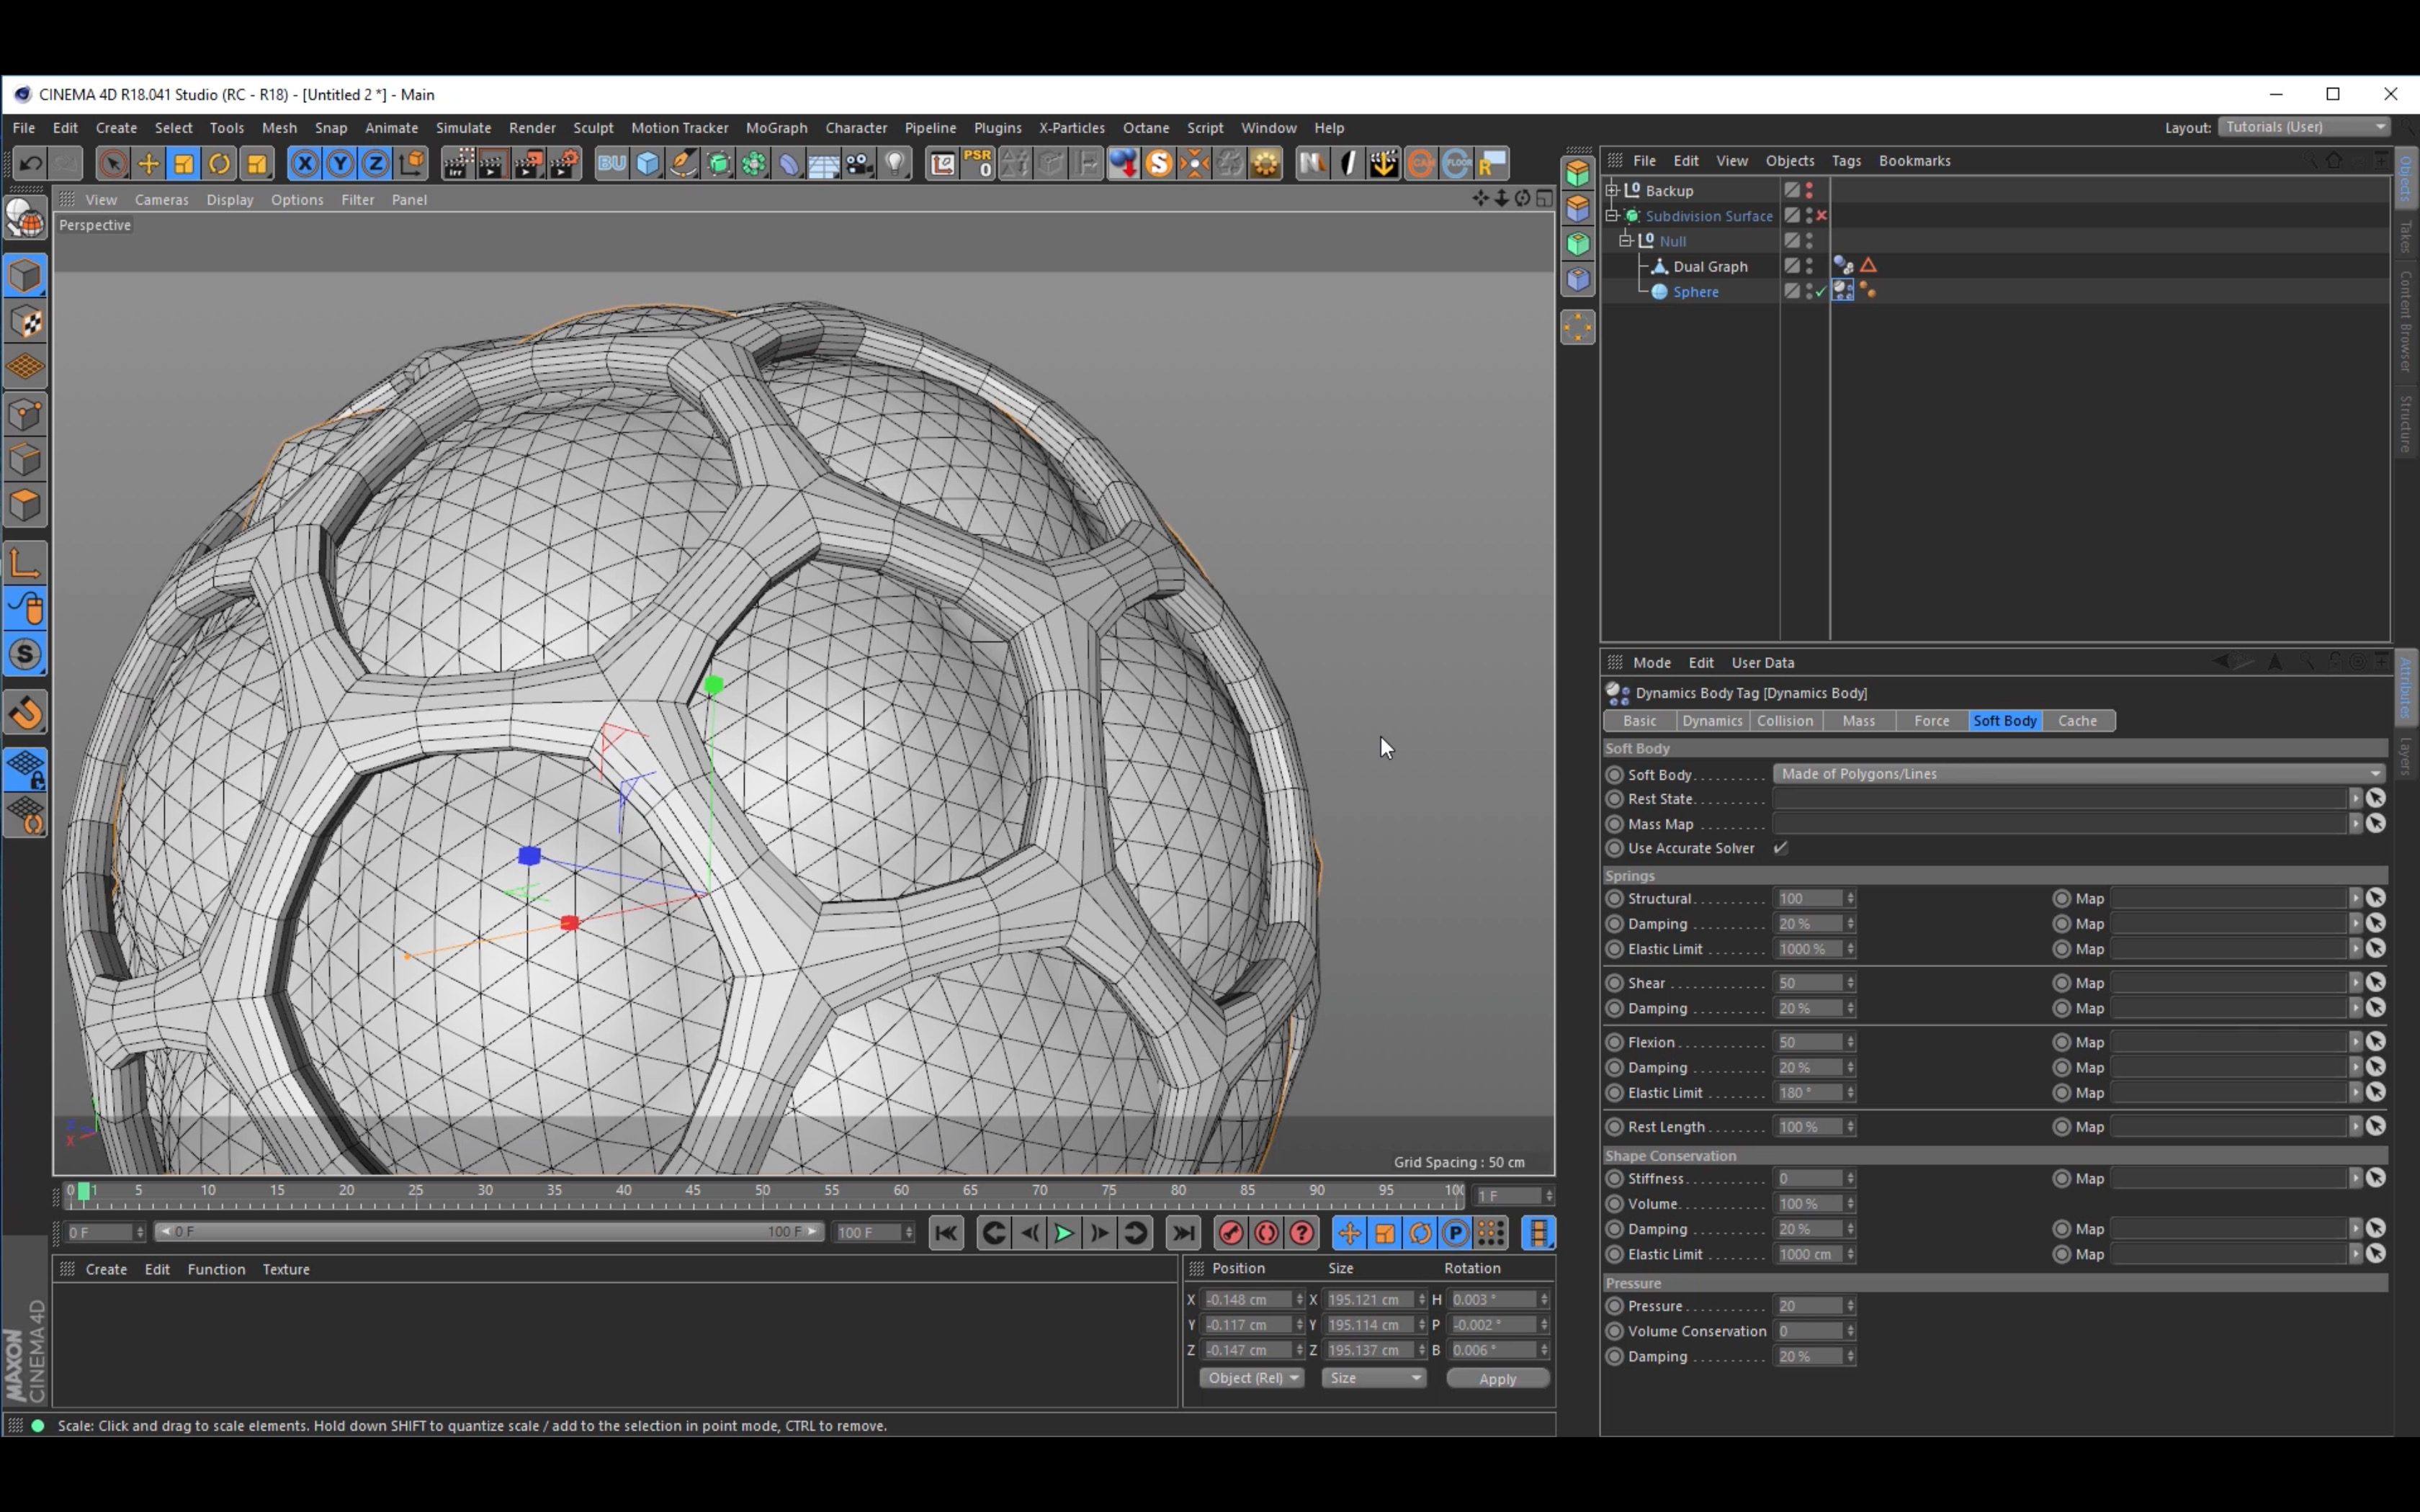Uncheck Use Accurate Solver checkbox
Image resolution: width=2420 pixels, height=1512 pixels.
tap(1781, 848)
